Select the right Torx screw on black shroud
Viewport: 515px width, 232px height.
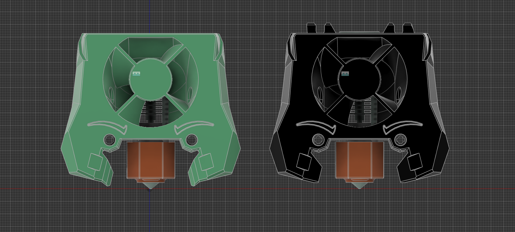coord(401,140)
